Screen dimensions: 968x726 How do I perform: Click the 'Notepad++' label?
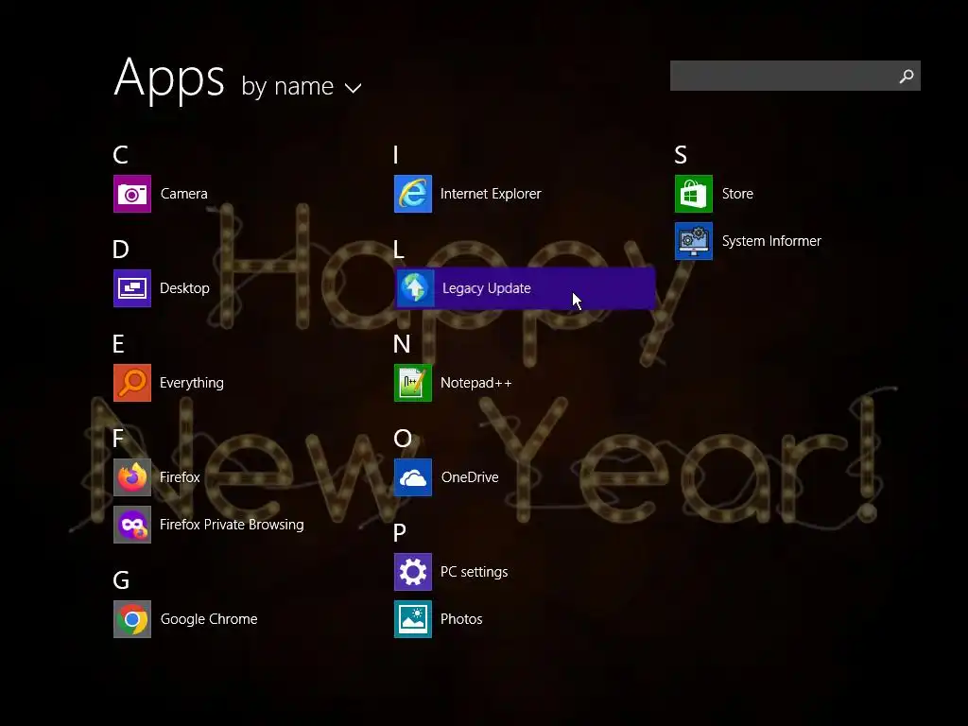[476, 383]
